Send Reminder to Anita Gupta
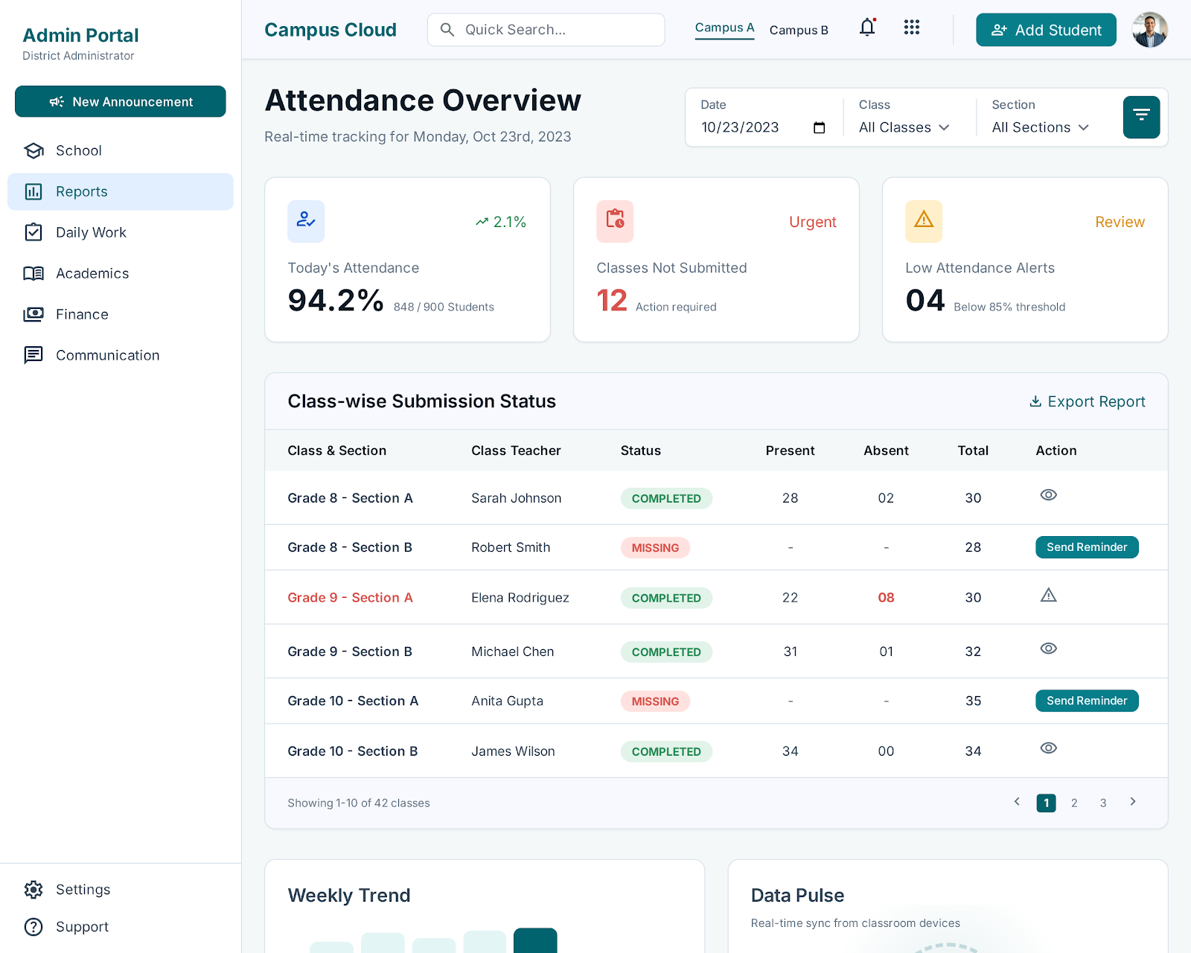 pyautogui.click(x=1087, y=701)
